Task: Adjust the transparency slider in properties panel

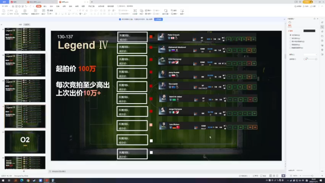Action: point(310,59)
